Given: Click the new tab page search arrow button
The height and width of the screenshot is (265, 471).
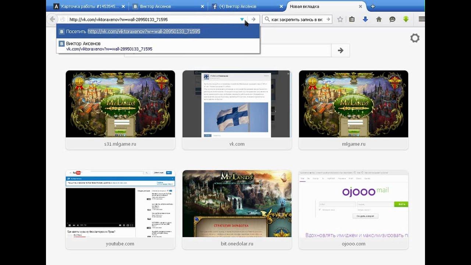Looking at the screenshot, I should pyautogui.click(x=340, y=50).
